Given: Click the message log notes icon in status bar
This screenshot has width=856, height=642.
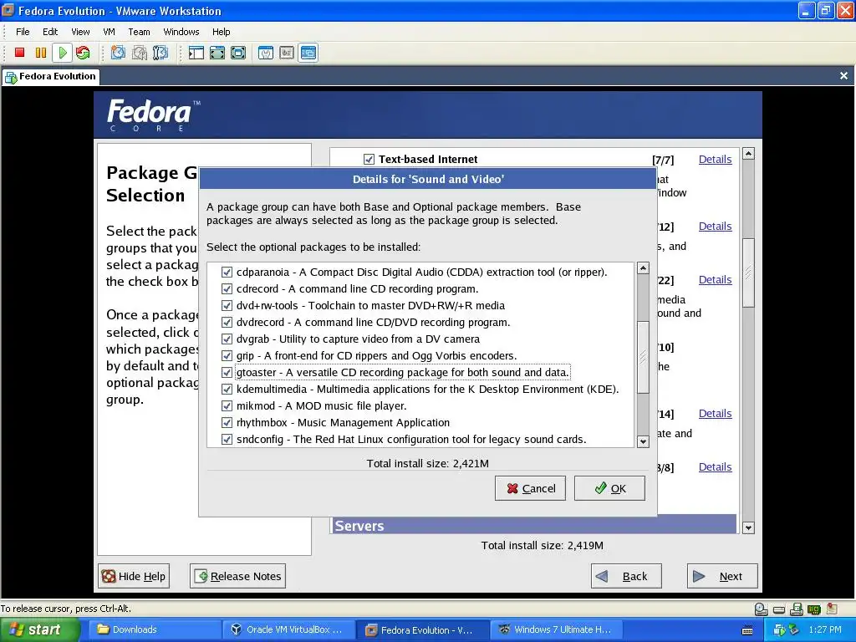Looking at the screenshot, I should tap(832, 609).
